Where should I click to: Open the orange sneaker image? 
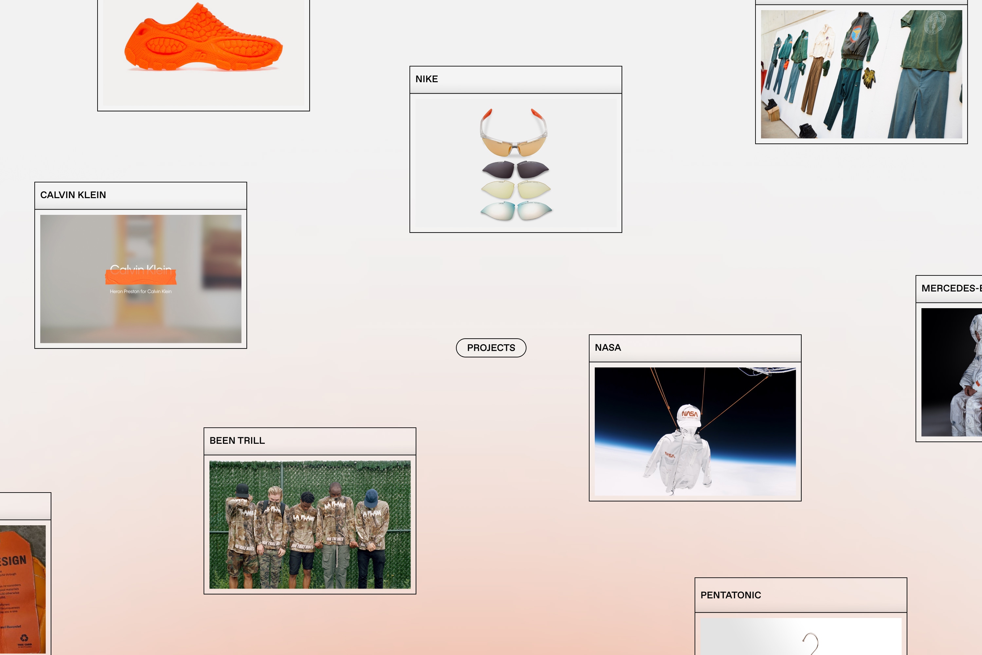pos(203,53)
